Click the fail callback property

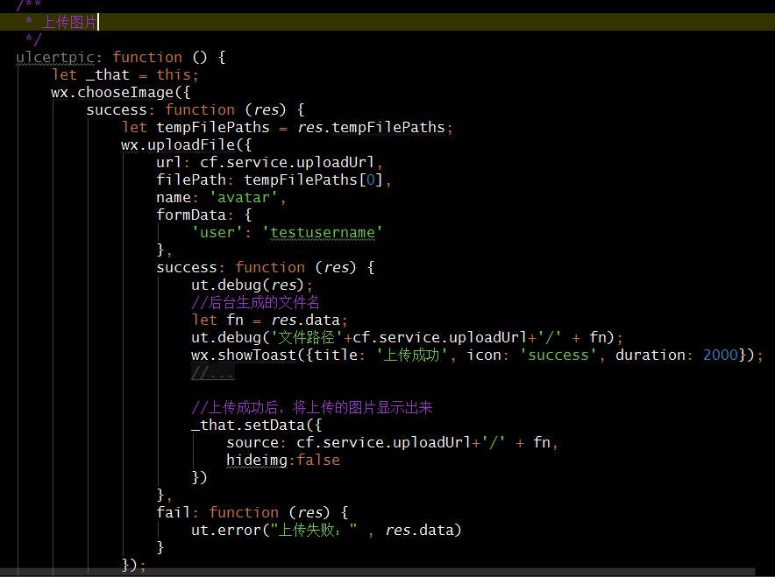point(173,513)
